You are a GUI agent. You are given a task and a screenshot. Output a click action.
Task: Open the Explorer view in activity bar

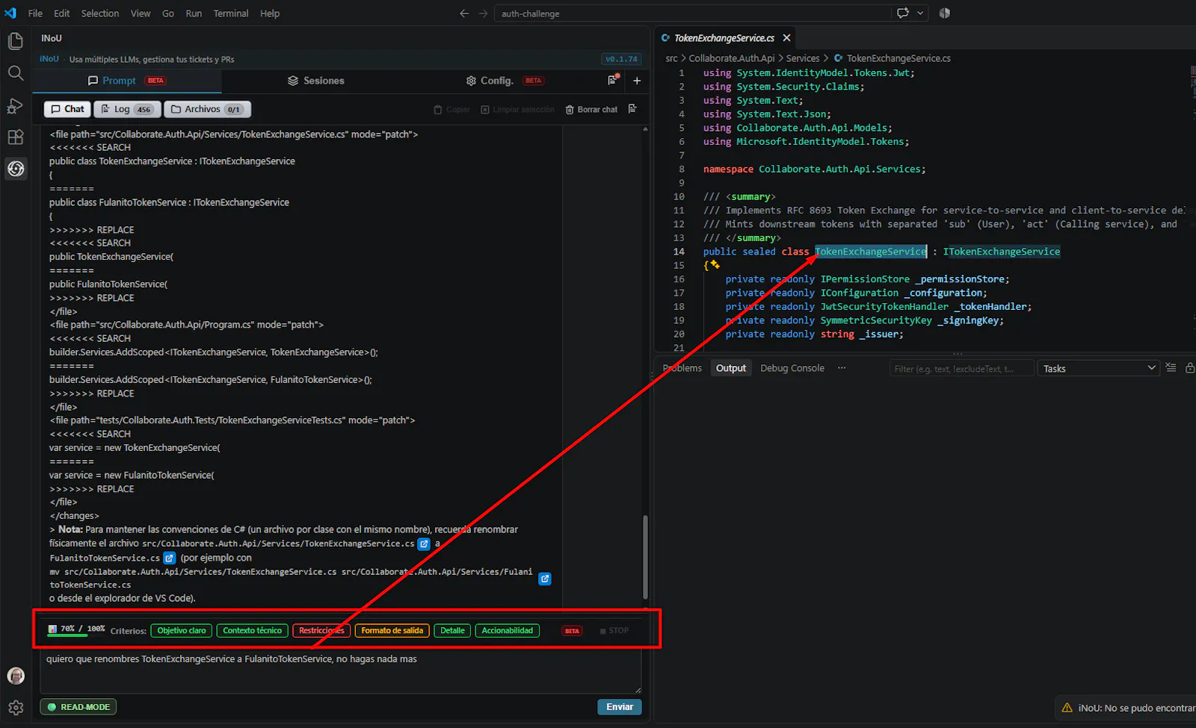click(16, 41)
